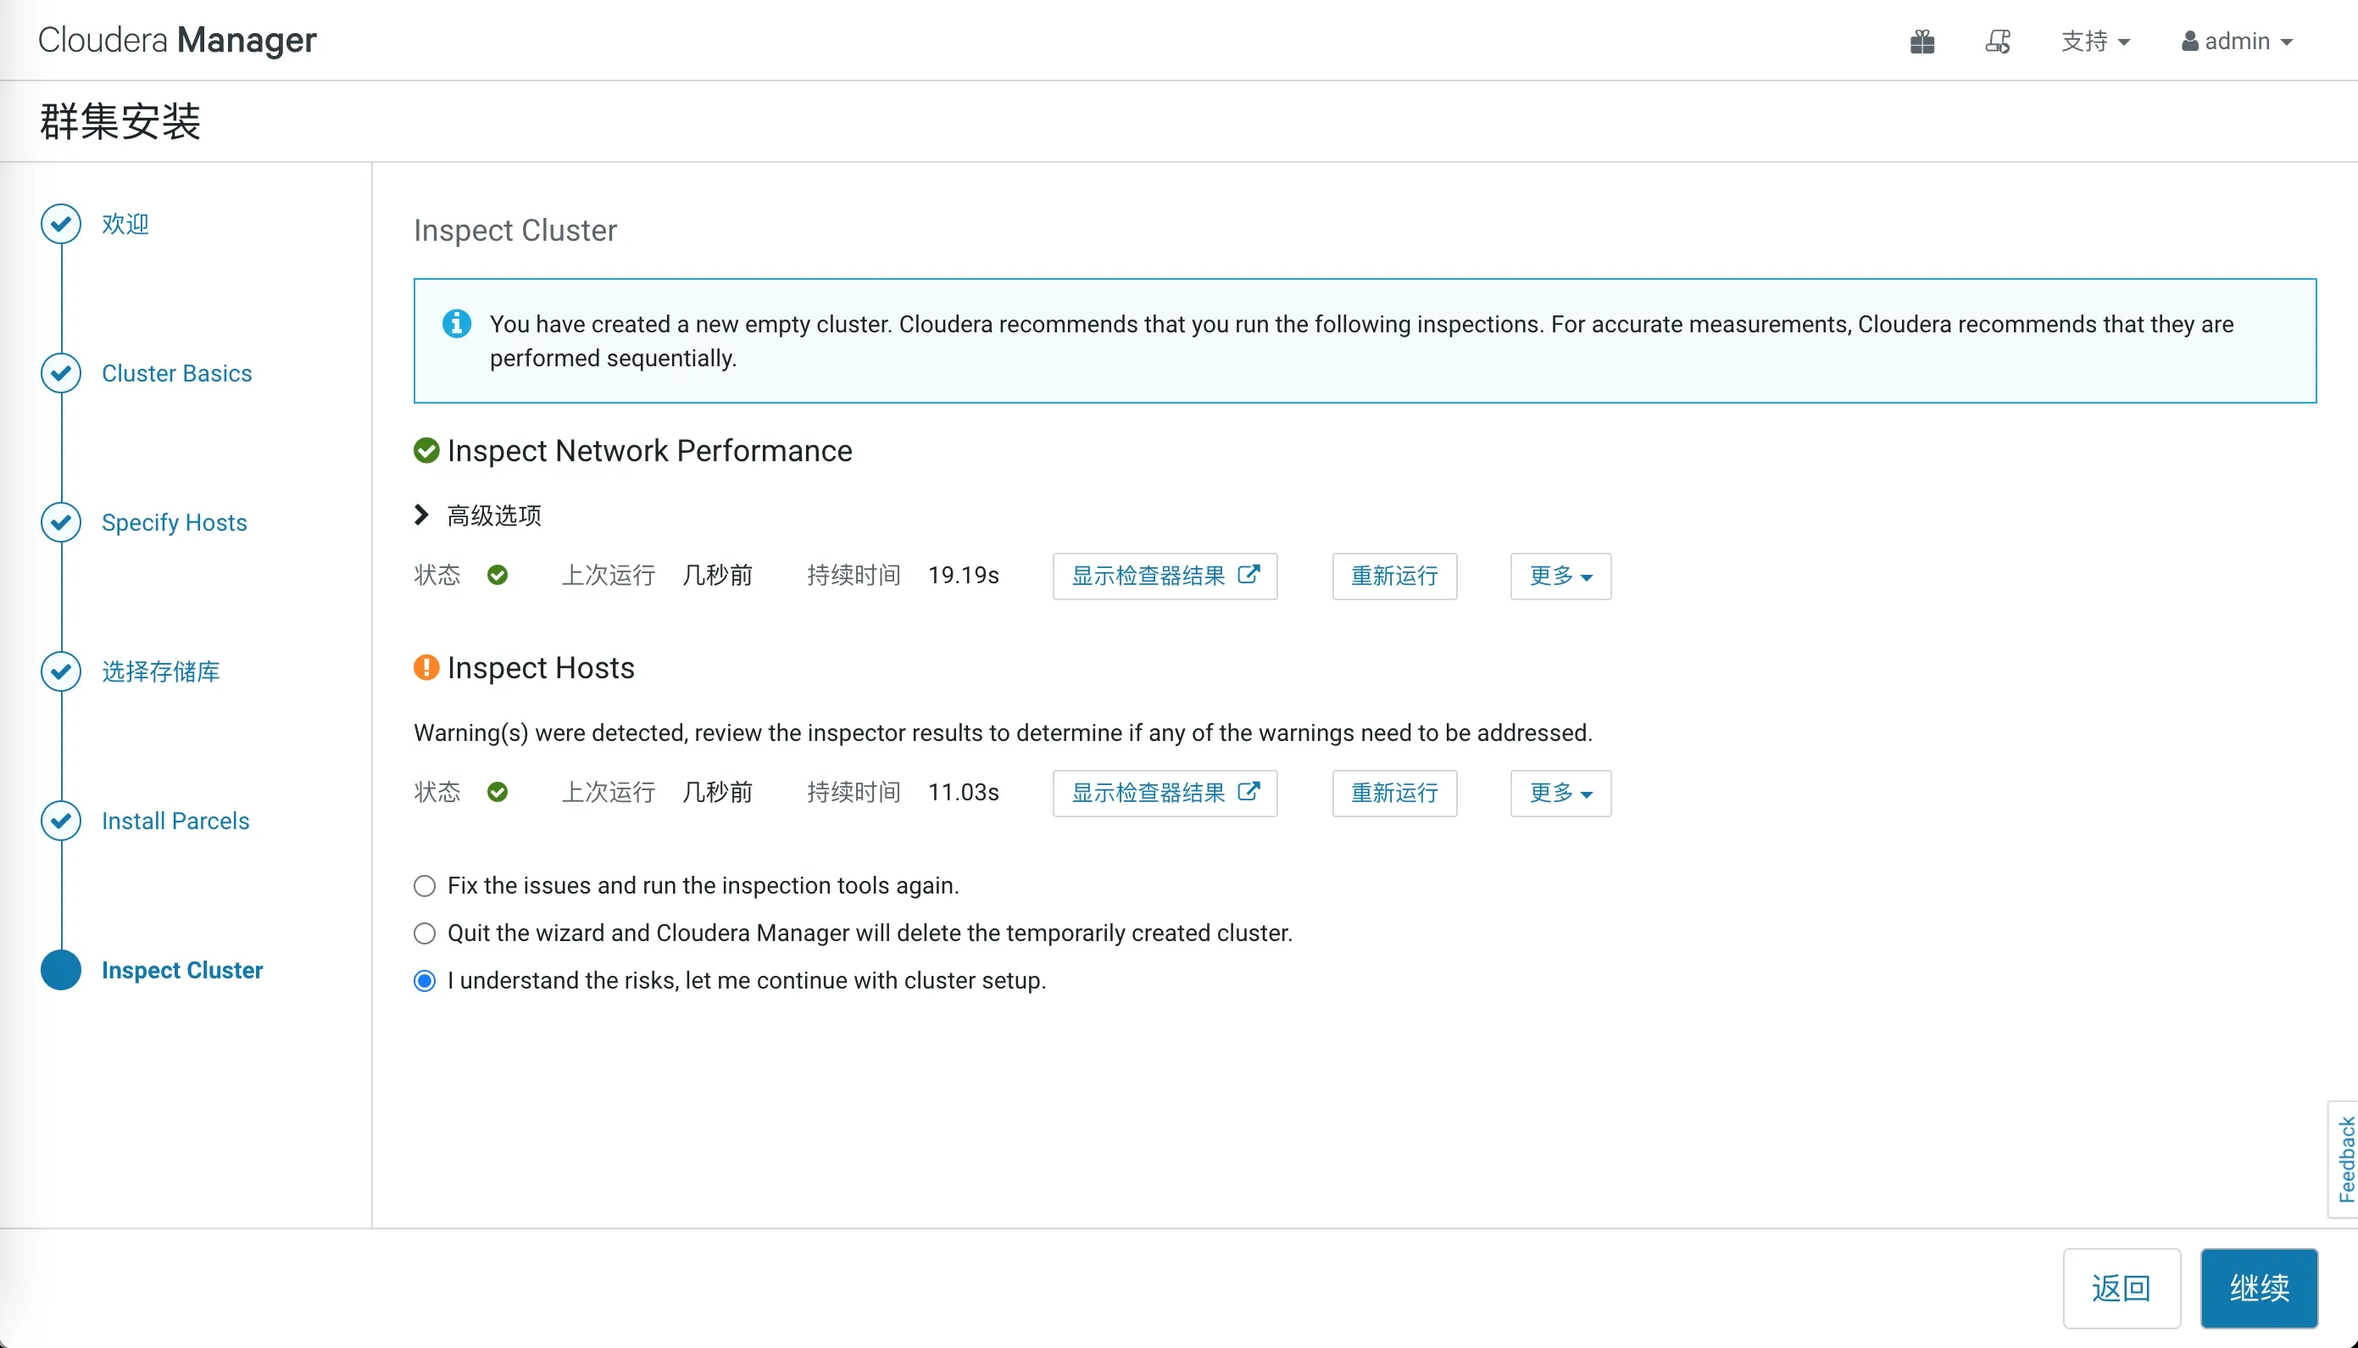Select 'I understand the risks' radio option
Image resolution: width=2358 pixels, height=1348 pixels.
pyautogui.click(x=424, y=980)
